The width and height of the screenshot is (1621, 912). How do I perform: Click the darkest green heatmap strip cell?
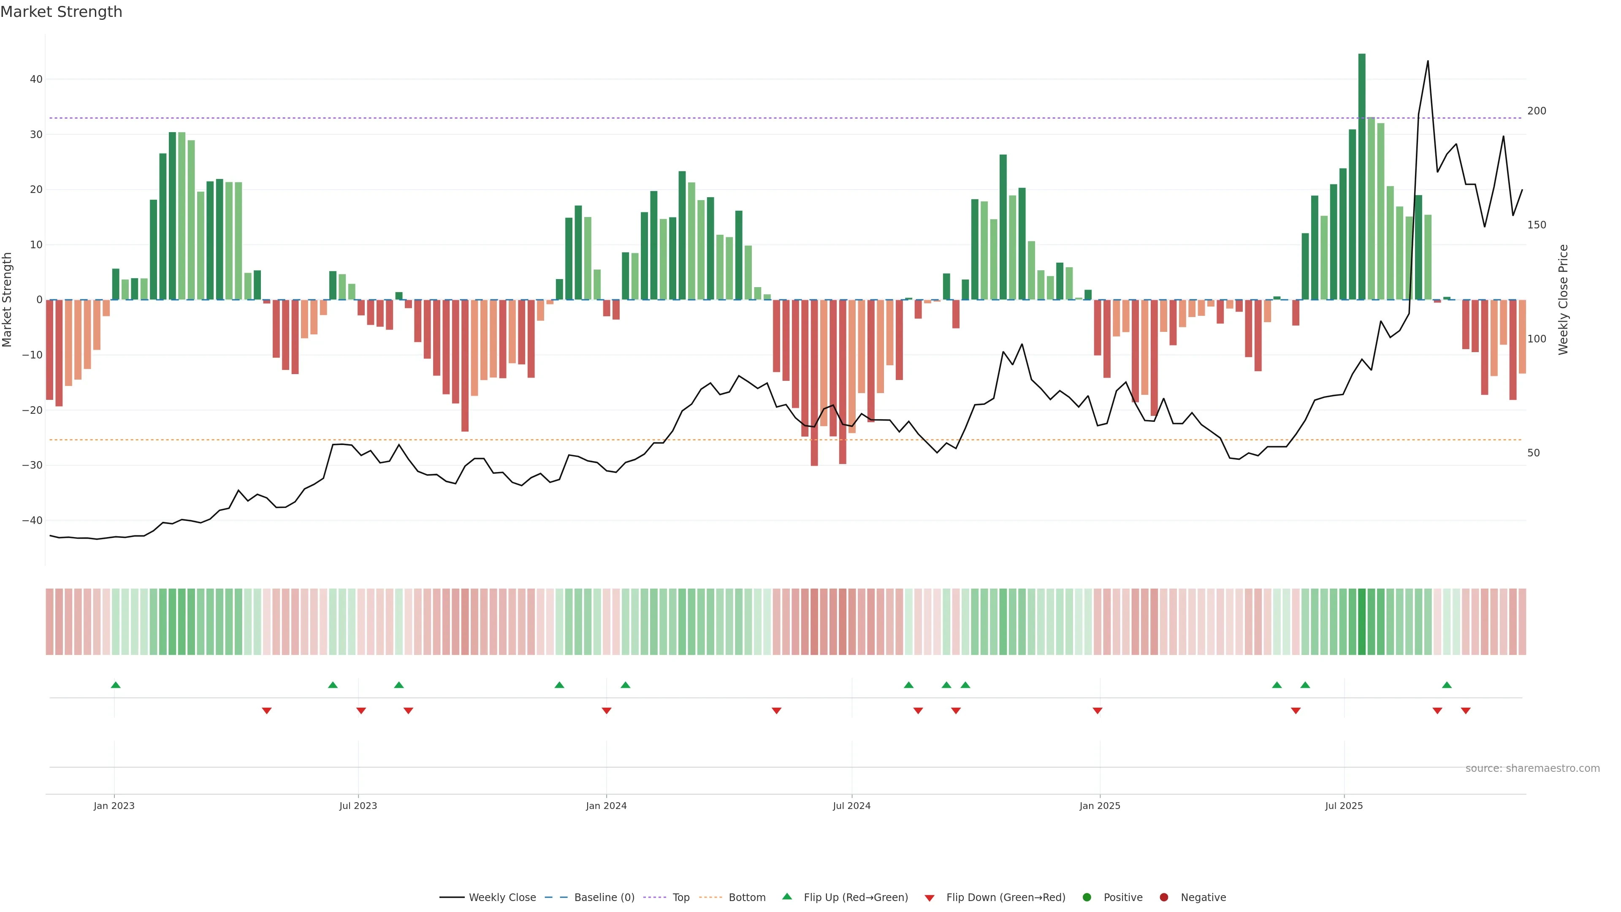[x=1362, y=622]
